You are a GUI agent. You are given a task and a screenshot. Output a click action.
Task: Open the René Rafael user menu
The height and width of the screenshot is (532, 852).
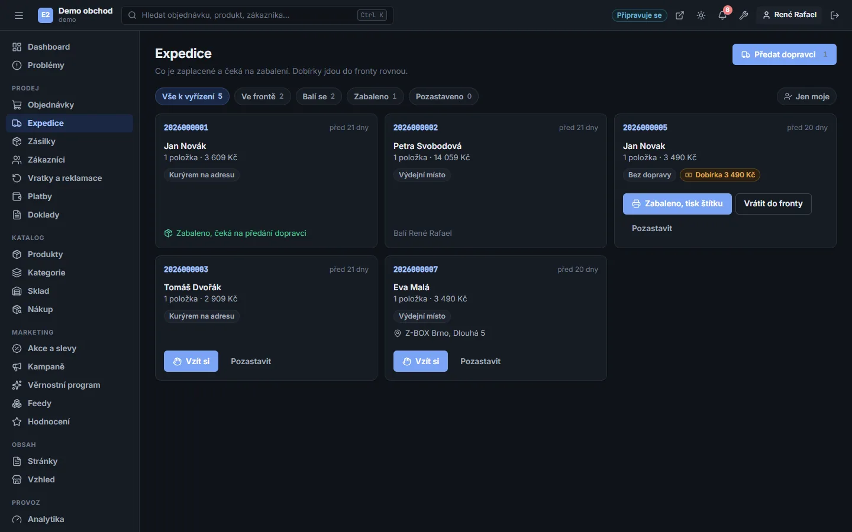pos(789,15)
